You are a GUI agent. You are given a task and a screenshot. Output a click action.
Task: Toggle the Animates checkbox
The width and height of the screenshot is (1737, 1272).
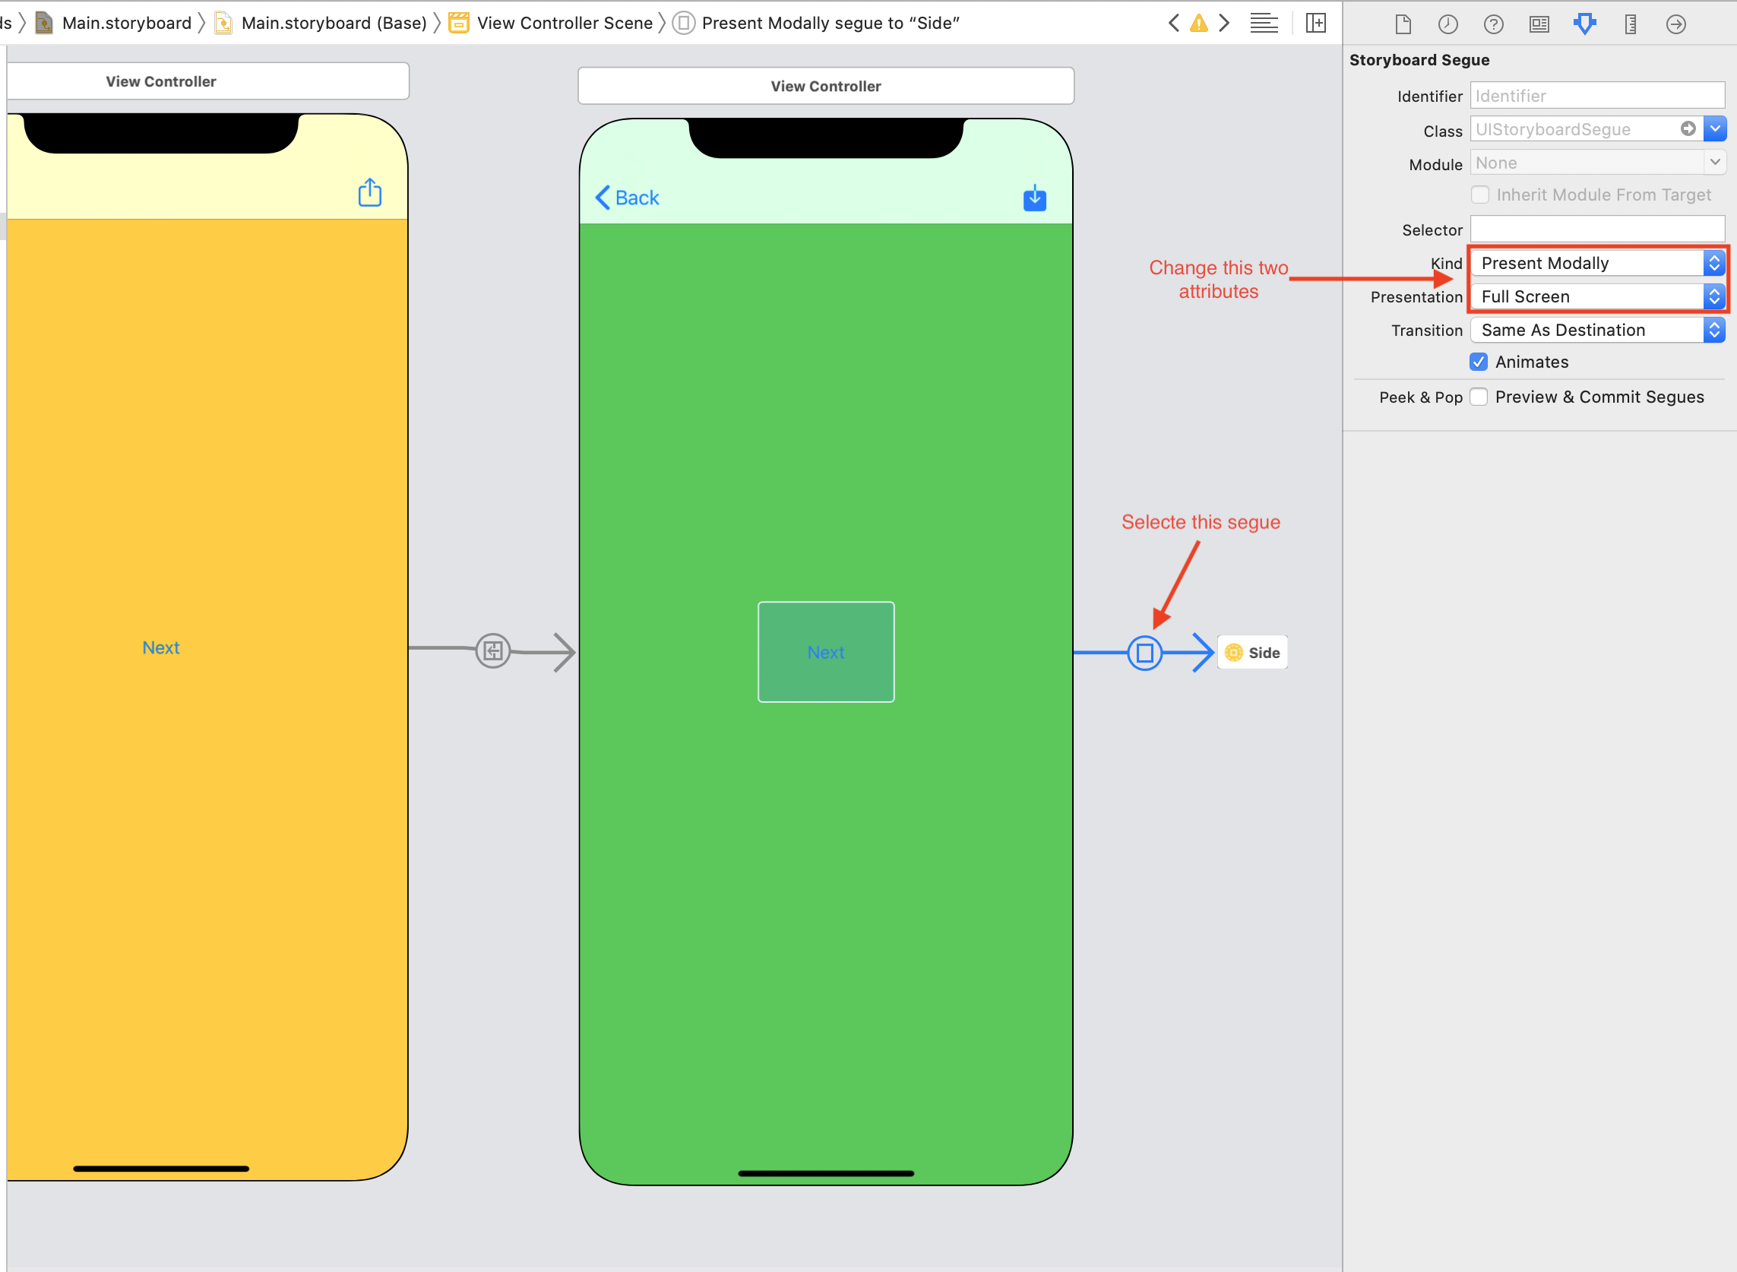click(x=1482, y=362)
